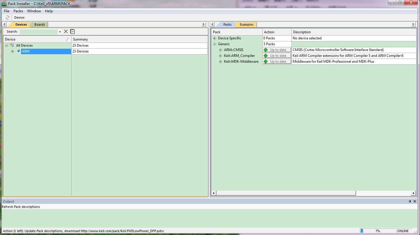Image resolution: width=420 pixels, height=235 pixels.
Task: Click the ARM vendor chip icon
Action: (18, 51)
